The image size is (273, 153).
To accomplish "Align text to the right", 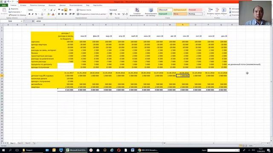I will [66, 14].
